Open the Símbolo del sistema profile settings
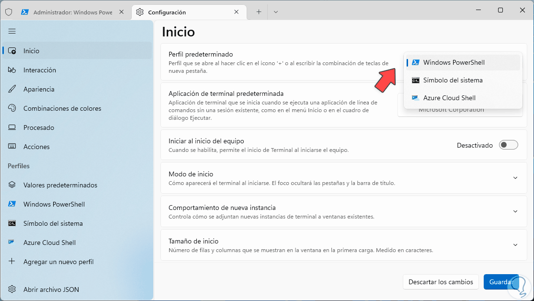 77,223
